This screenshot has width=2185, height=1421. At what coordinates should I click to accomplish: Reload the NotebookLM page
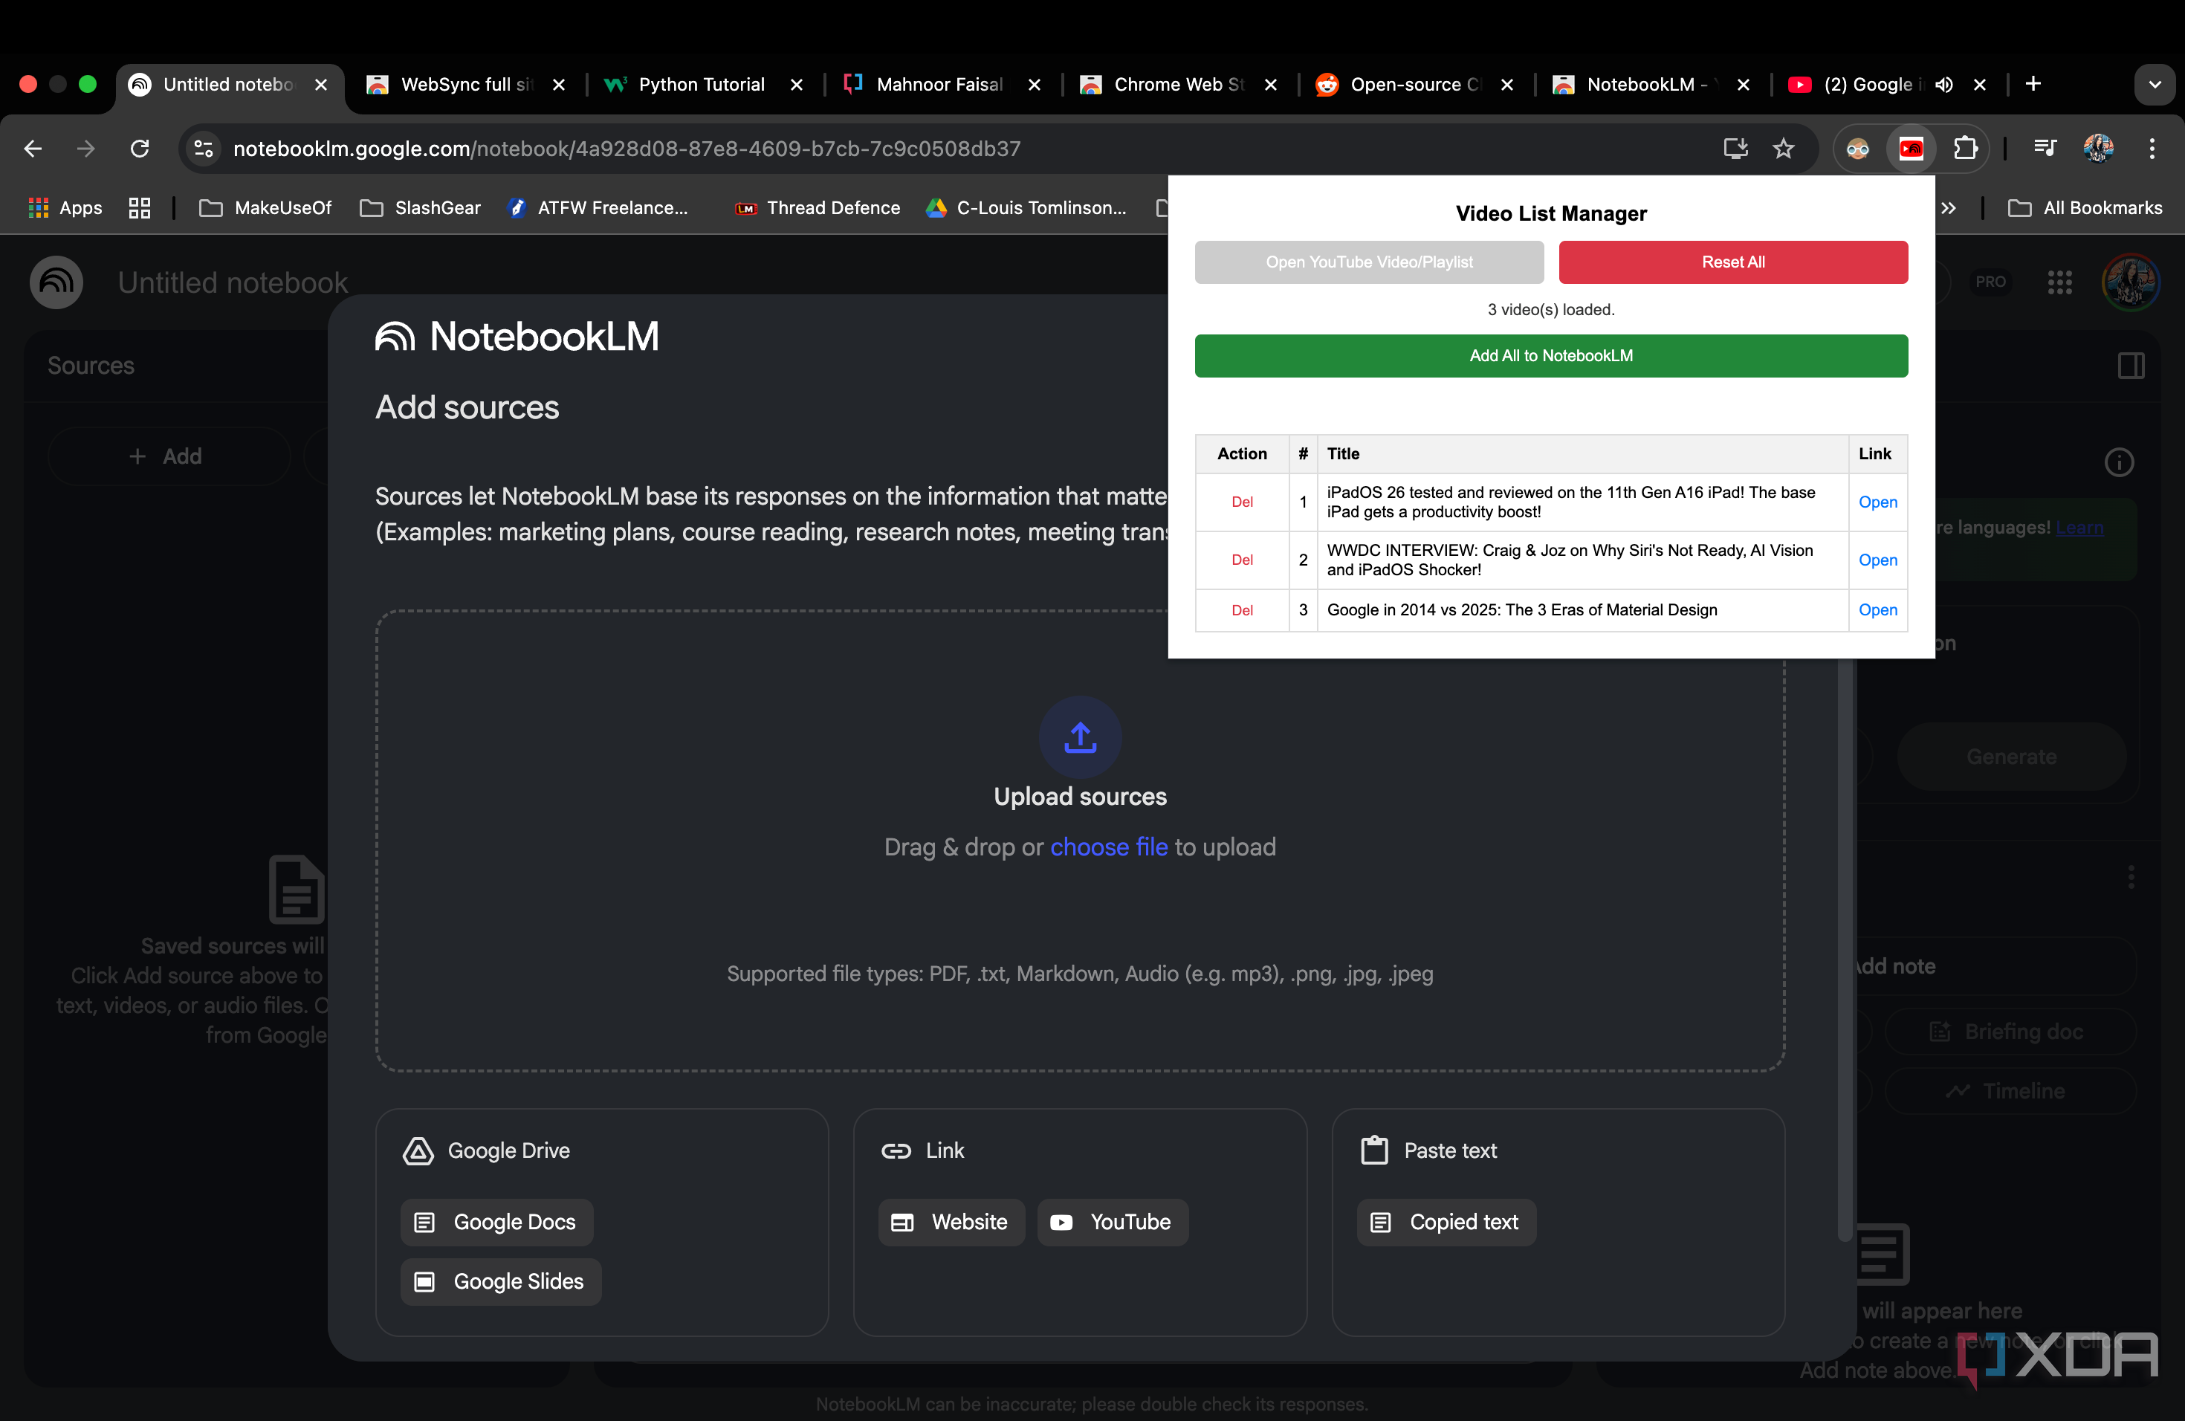pyautogui.click(x=140, y=149)
